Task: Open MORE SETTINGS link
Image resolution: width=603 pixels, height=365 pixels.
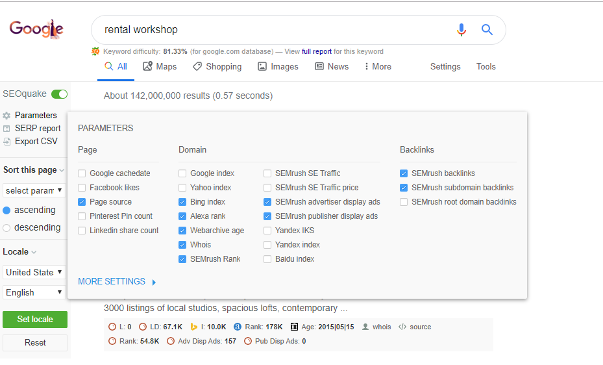Action: coord(112,282)
